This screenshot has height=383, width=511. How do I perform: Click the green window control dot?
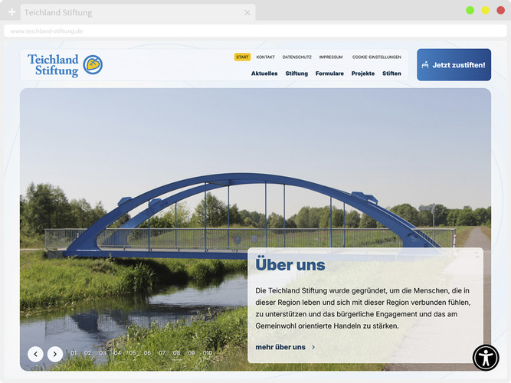coord(470,11)
